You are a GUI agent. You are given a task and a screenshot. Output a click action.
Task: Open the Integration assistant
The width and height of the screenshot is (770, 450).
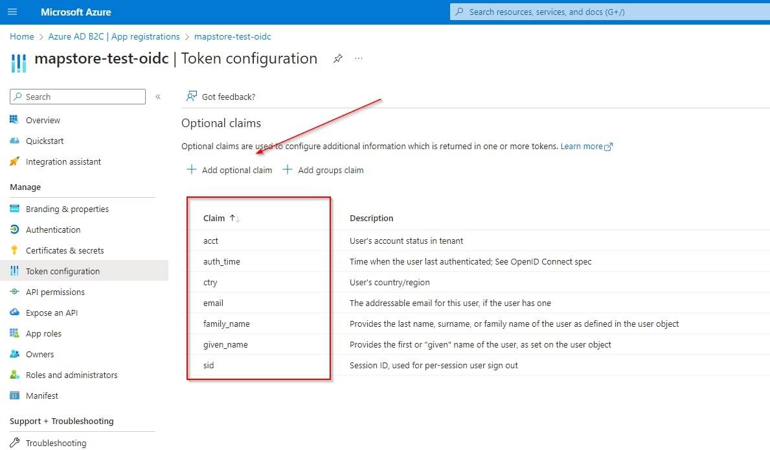tap(63, 161)
